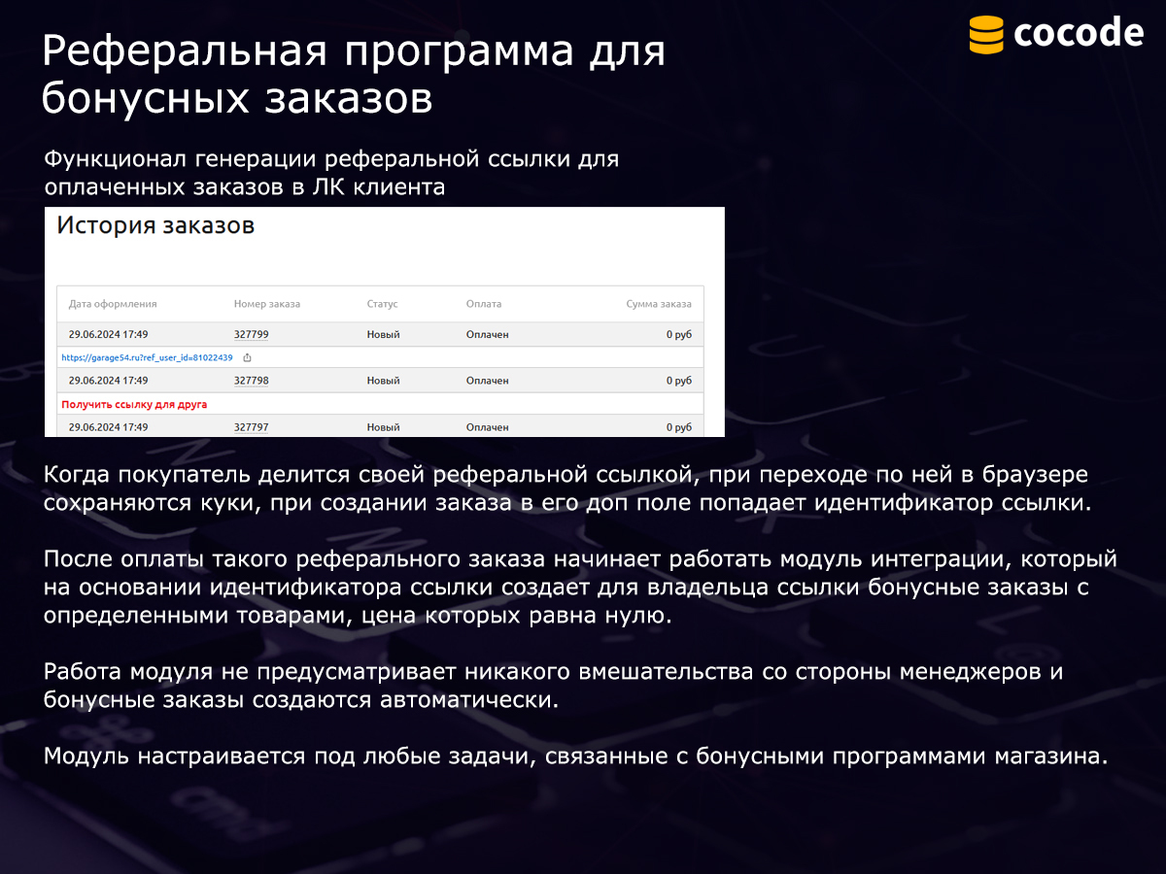
Task: Click paragraph starting 'После оплаты такого'
Action: click(580, 588)
